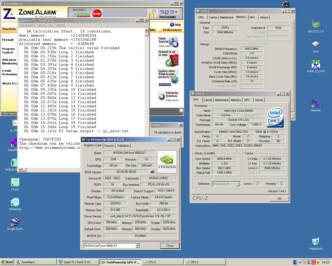Image resolution: width=332 pixels, height=266 pixels.
Task: Click the Super PI taskbar button
Action: coord(78,262)
